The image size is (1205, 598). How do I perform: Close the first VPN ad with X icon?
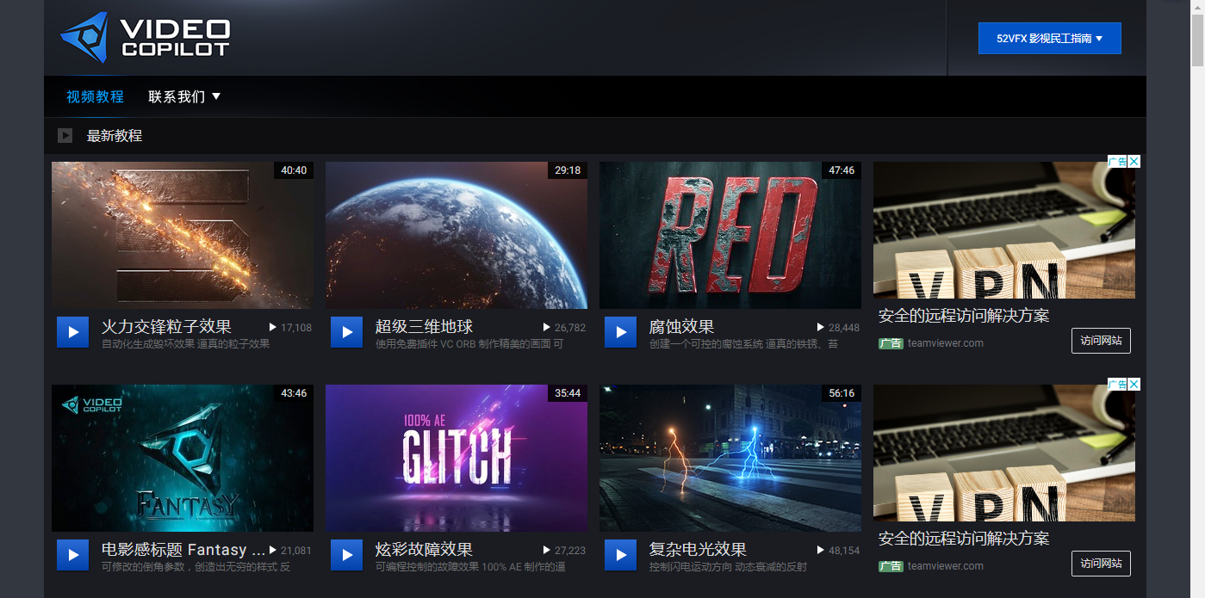[1134, 161]
